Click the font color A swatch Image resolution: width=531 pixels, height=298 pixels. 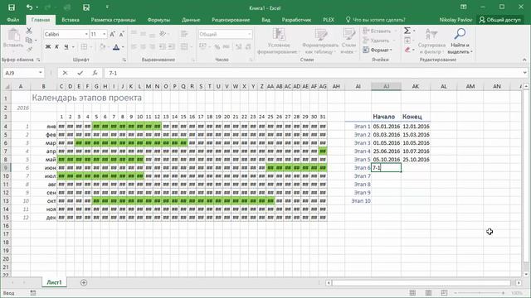(x=116, y=46)
